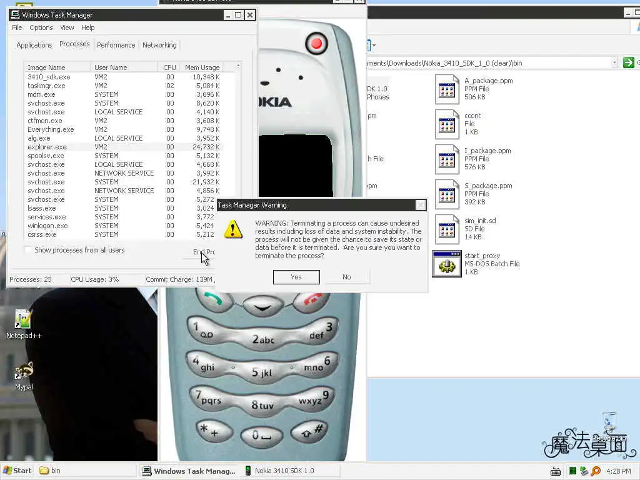Open Task Manager Options menu
The image size is (640, 480).
(41, 27)
